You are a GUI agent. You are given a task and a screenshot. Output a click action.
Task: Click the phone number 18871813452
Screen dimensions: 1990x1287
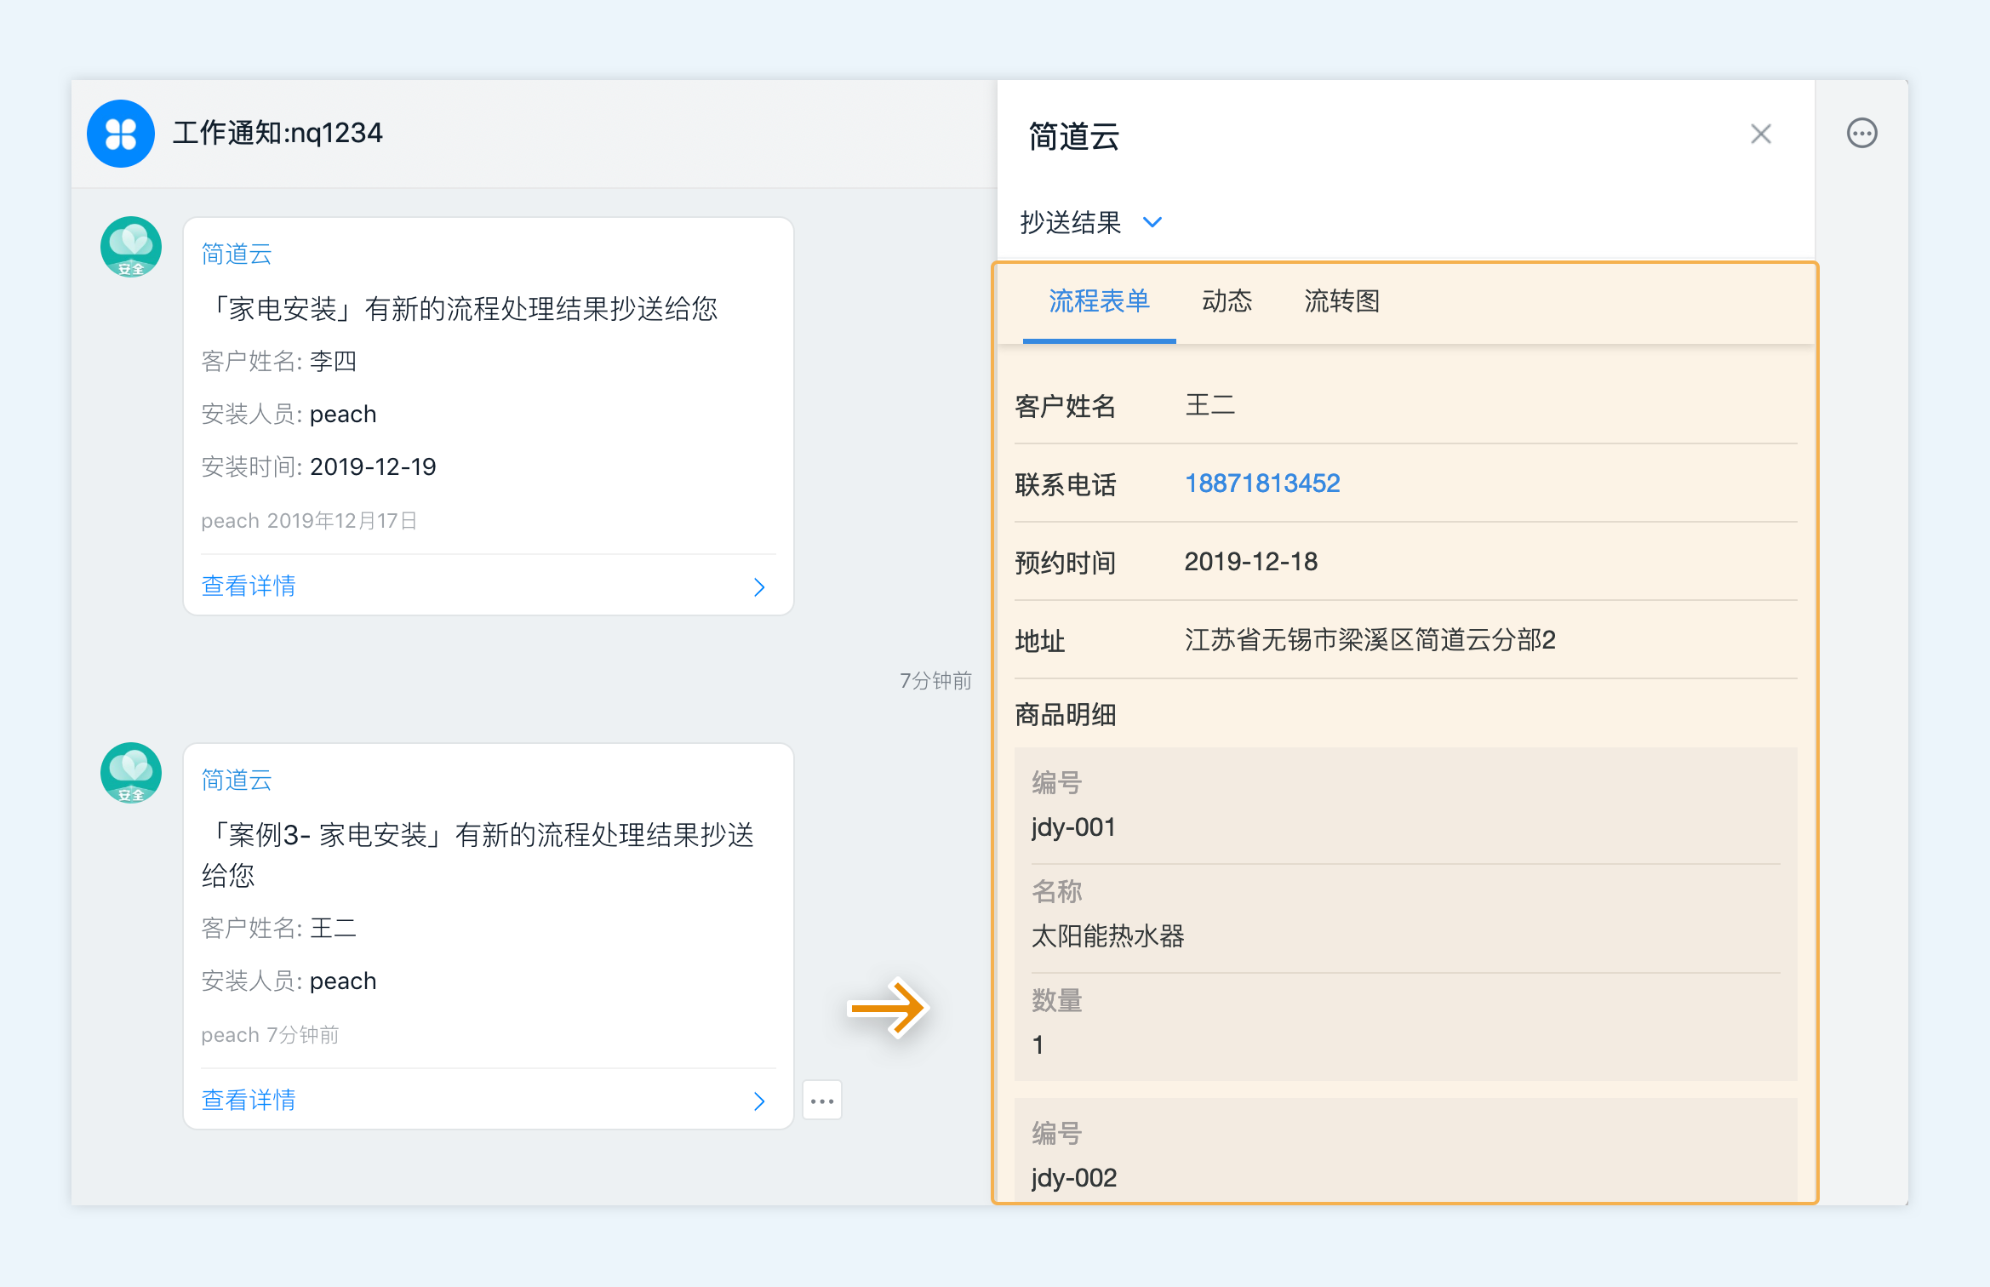coord(1259,483)
